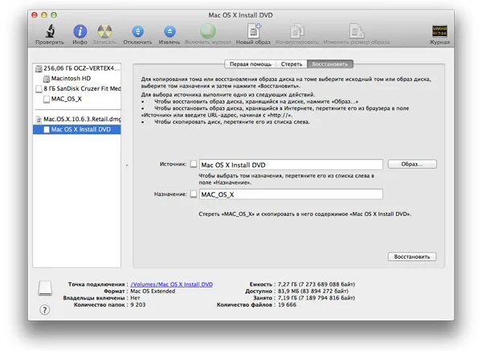Switch to Стереть tab

tap(292, 64)
